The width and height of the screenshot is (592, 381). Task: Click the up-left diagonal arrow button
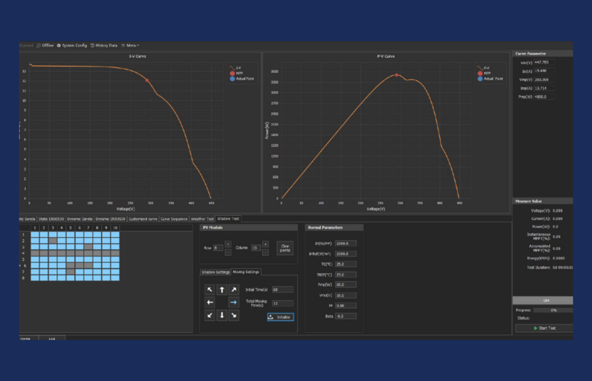pyautogui.click(x=210, y=290)
